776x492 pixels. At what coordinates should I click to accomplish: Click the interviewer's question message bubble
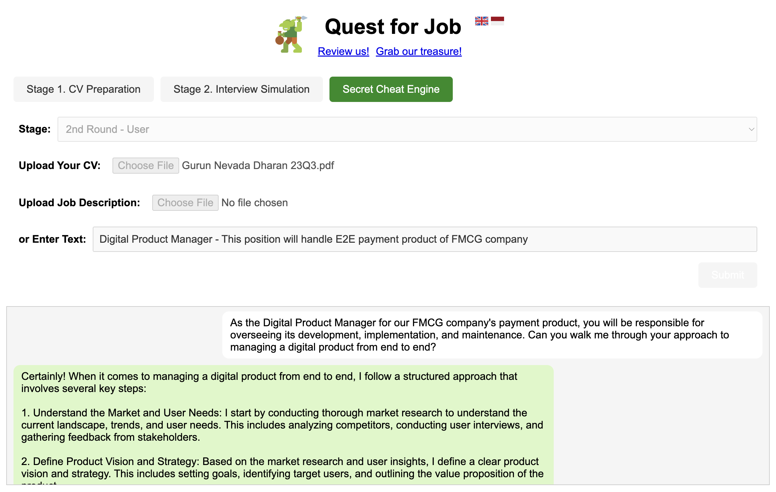coord(492,335)
